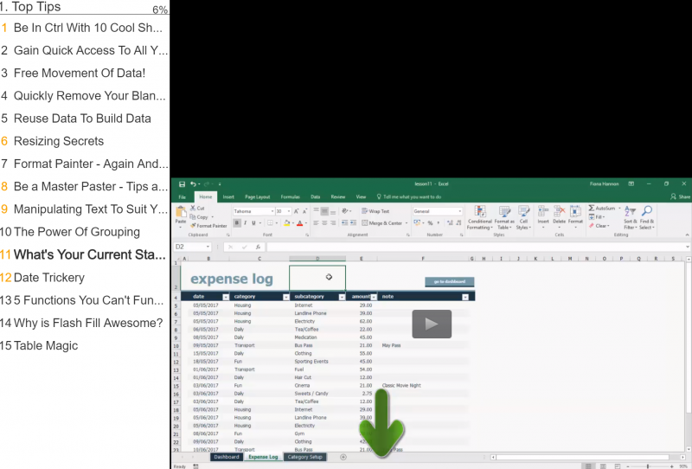
Task: Toggle Top Align
Action: (316, 211)
